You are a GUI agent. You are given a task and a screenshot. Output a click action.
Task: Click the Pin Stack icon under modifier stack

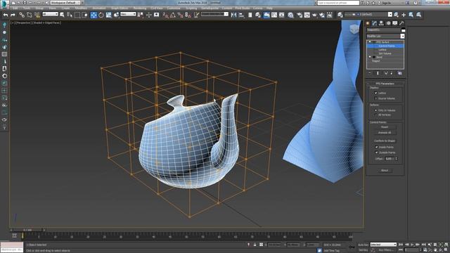pyautogui.click(x=370, y=73)
